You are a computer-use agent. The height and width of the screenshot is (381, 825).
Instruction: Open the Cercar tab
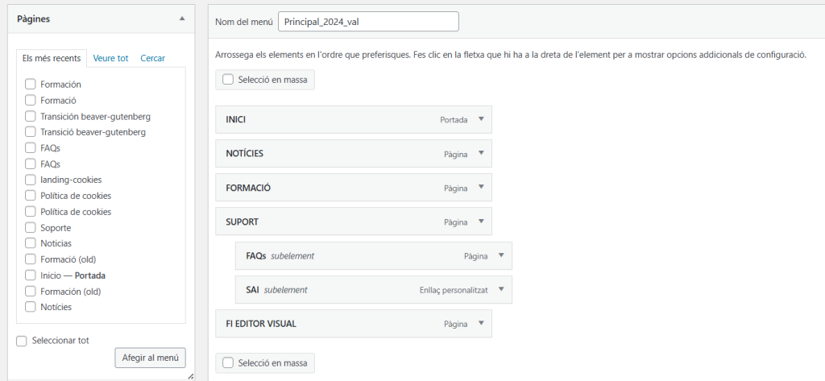(x=152, y=58)
